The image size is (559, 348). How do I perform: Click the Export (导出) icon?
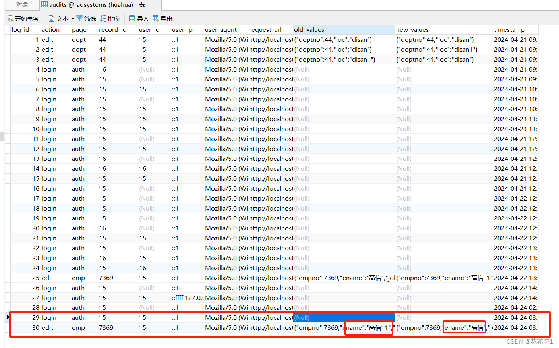(156, 19)
